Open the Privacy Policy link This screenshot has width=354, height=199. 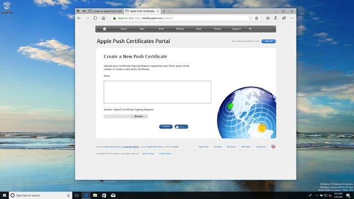[165, 154]
